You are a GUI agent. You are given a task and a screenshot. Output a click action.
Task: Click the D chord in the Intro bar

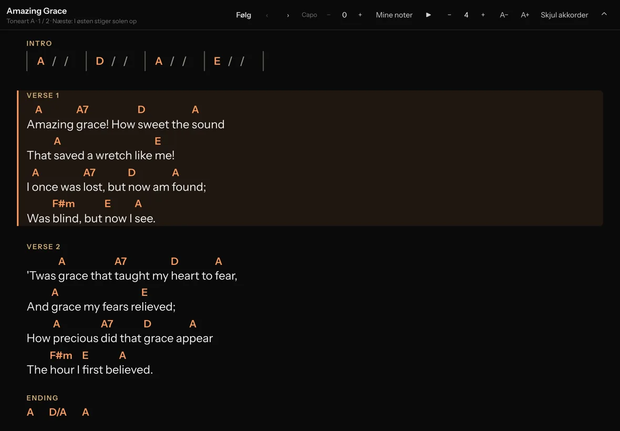[100, 61]
